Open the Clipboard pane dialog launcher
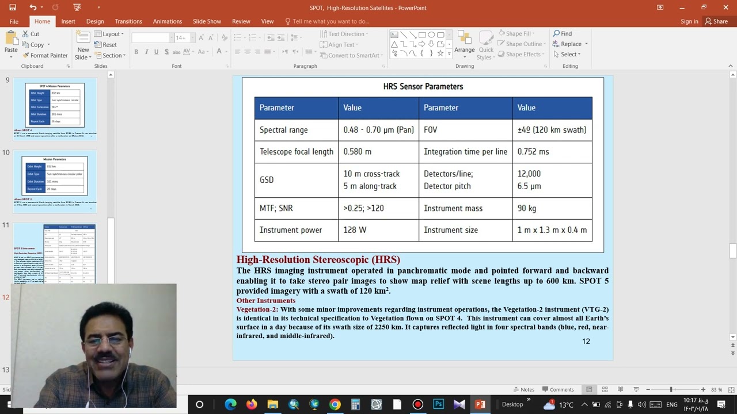The height and width of the screenshot is (414, 737). coord(68,66)
